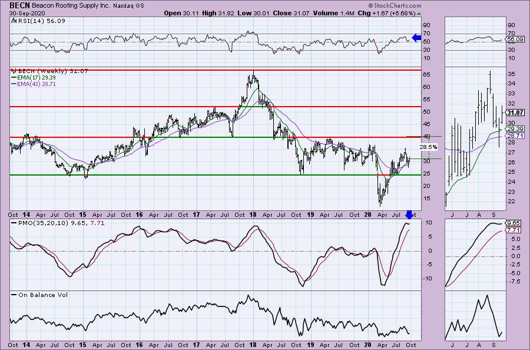Click the Nasdaq GS exchange label

click(128, 6)
